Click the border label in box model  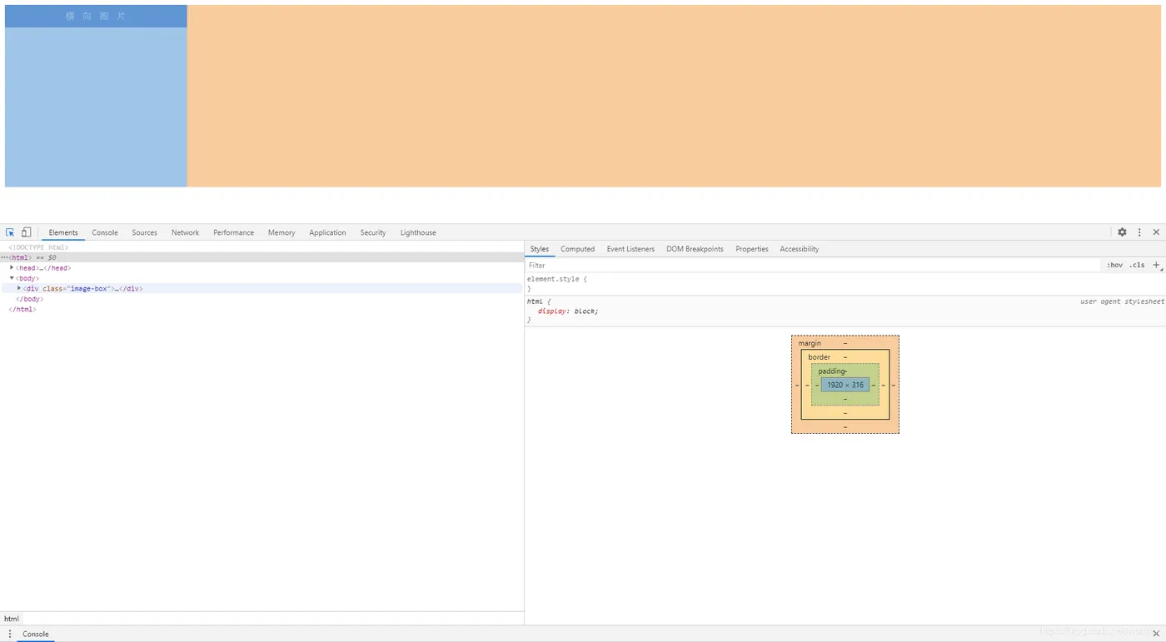(x=819, y=357)
